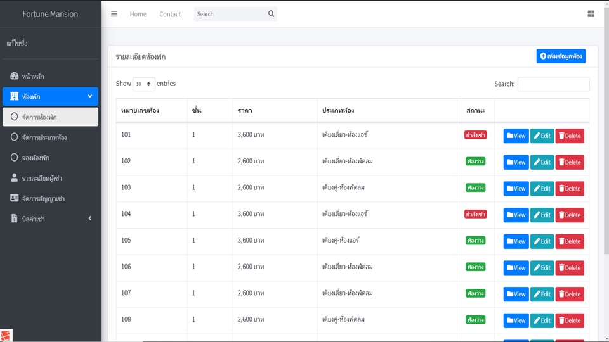
Task: Delete room 107
Action: [x=570, y=294]
